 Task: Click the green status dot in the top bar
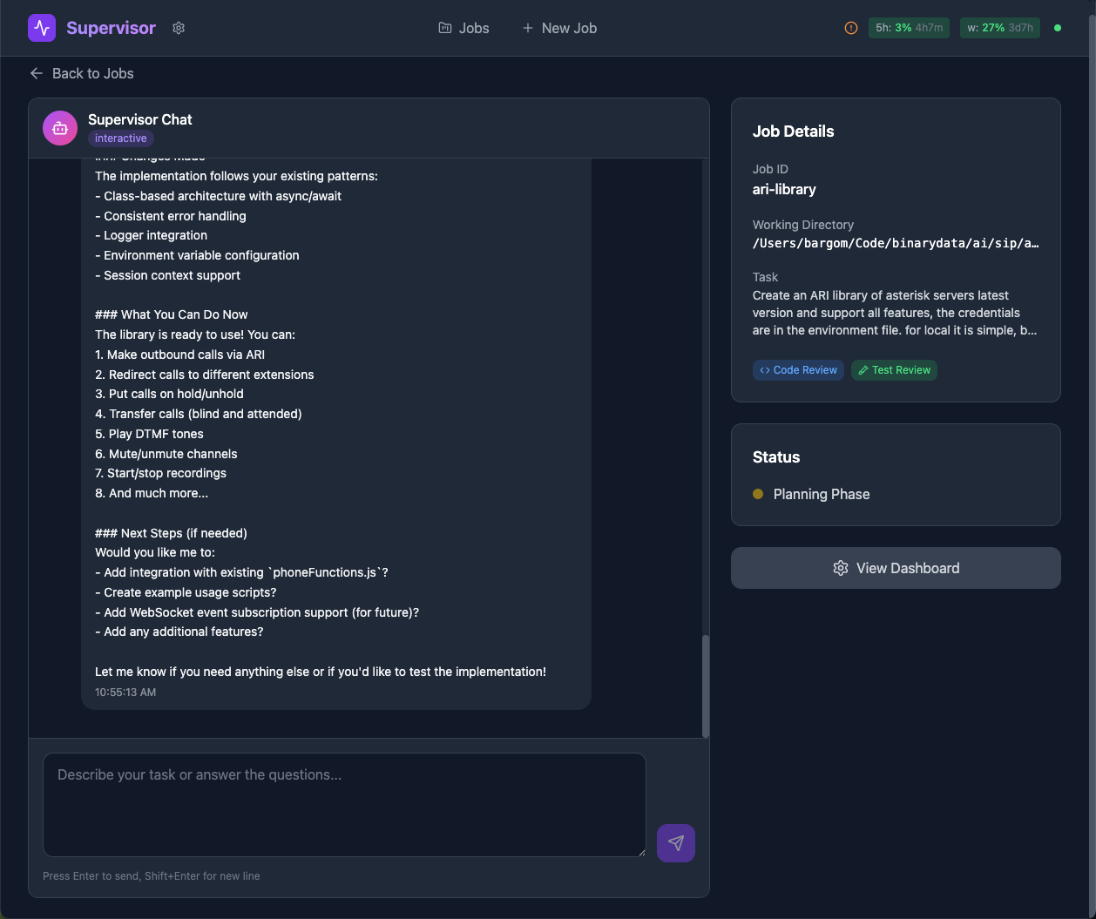1058,28
